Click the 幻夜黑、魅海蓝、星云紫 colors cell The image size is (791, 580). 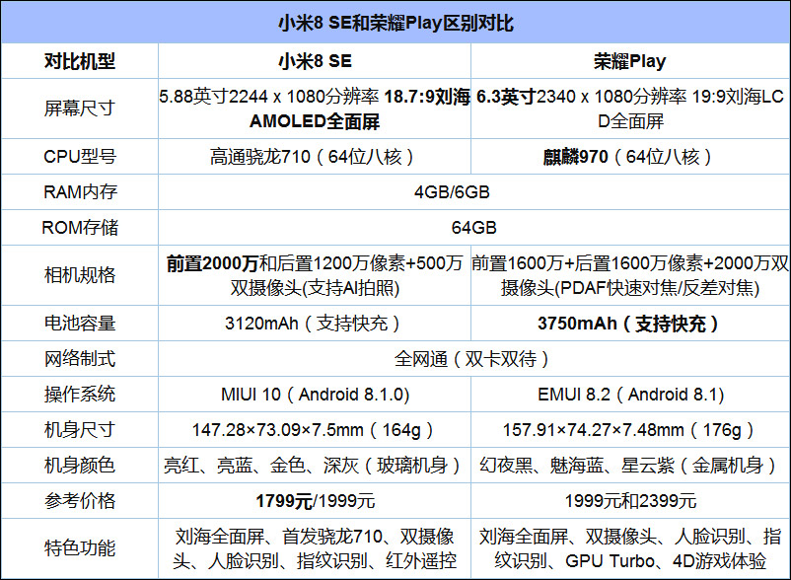(x=630, y=465)
